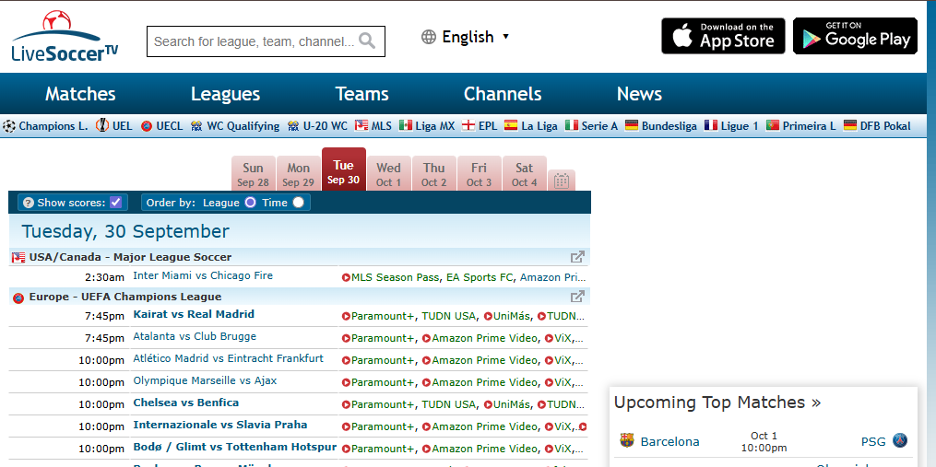The height and width of the screenshot is (467, 936).
Task: Open DFB Pokal league link
Action: coord(885,126)
